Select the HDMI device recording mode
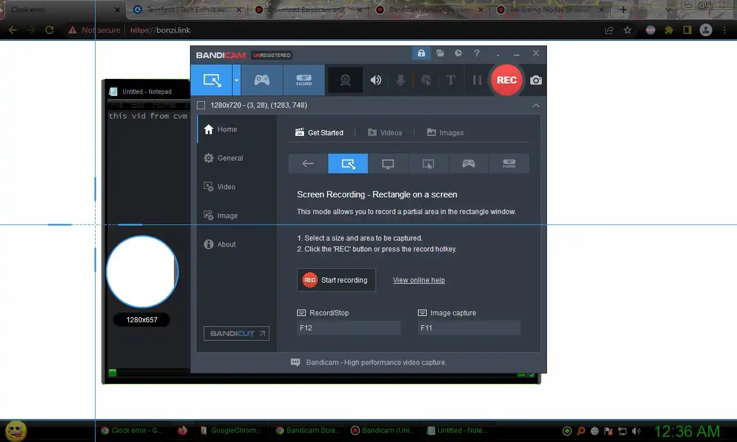Viewport: 737px width, 442px height. point(304,80)
